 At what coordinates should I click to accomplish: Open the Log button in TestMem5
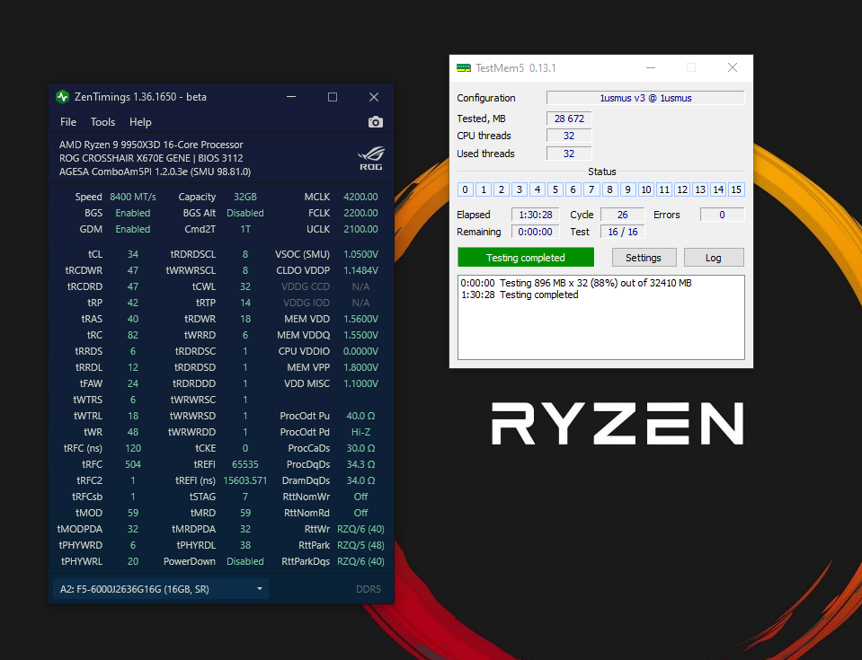coord(713,258)
